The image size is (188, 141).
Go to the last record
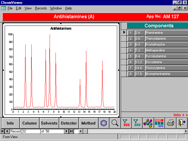(71, 131)
